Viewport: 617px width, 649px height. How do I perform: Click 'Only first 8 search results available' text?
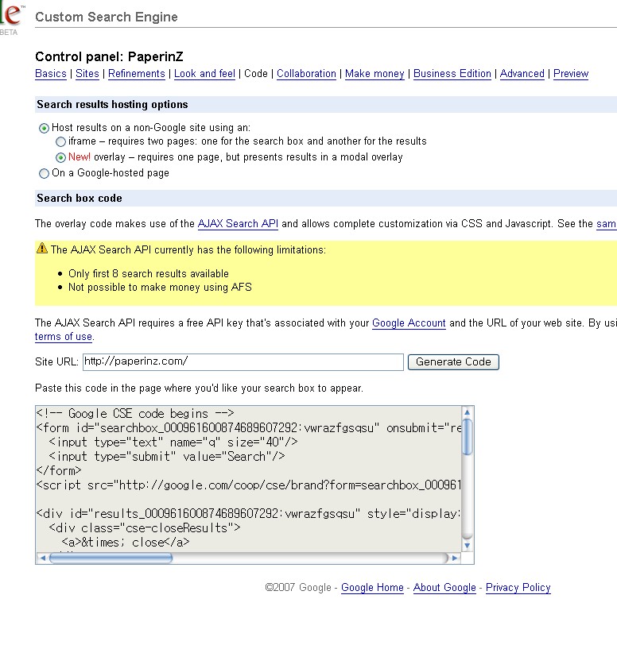click(149, 274)
